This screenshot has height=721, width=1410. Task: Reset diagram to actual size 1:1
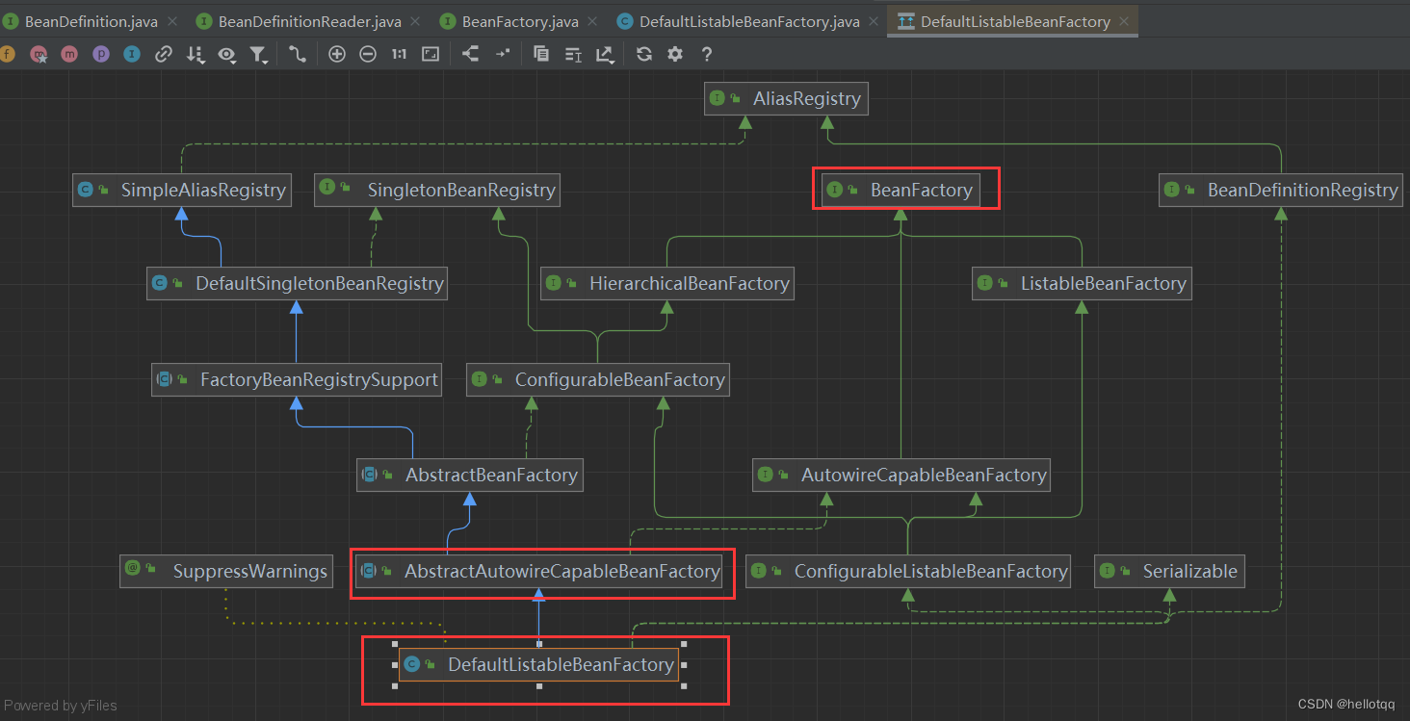[399, 55]
